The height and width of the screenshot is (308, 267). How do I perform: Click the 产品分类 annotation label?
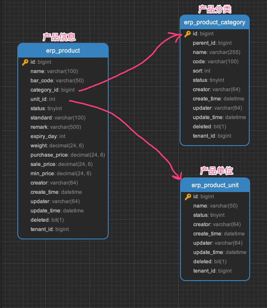[x=215, y=9]
